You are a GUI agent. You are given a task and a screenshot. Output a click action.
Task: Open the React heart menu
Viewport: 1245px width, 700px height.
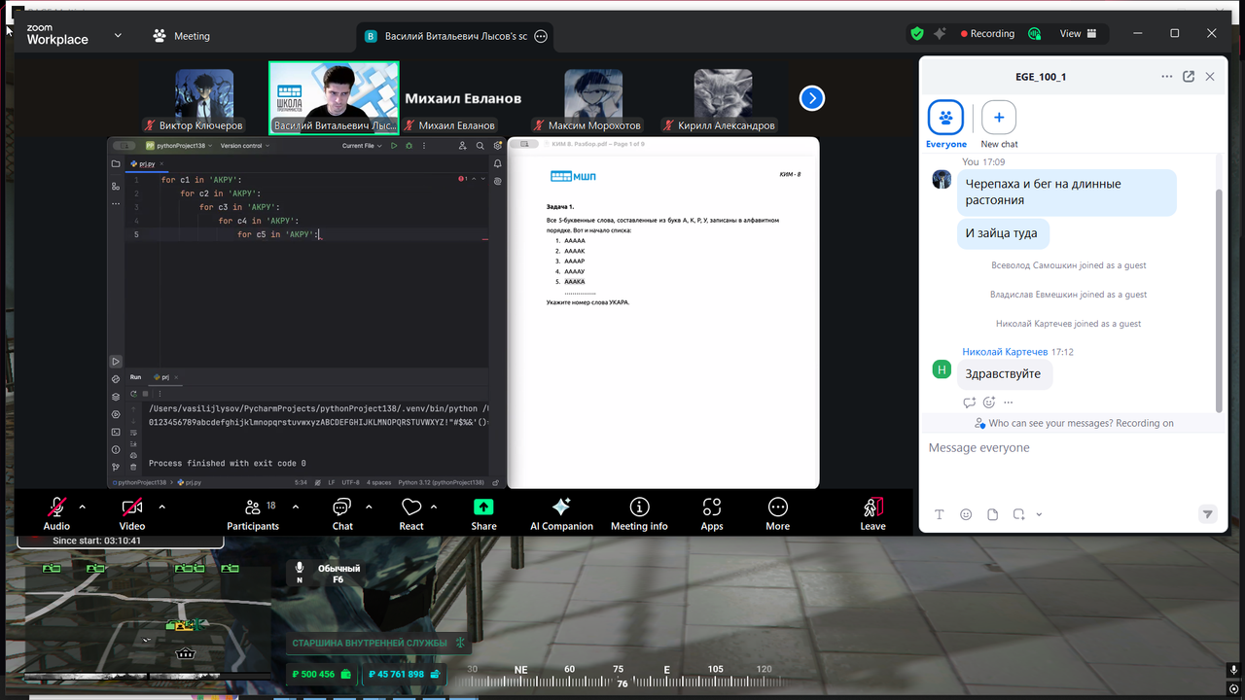(x=411, y=513)
